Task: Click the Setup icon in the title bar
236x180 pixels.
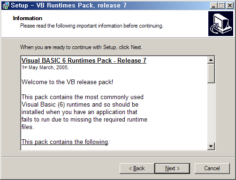Action: tap(6, 6)
